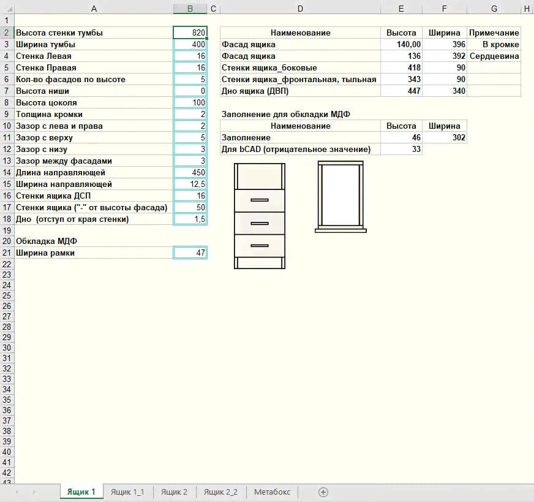Click the Примечание header cell

(494, 33)
